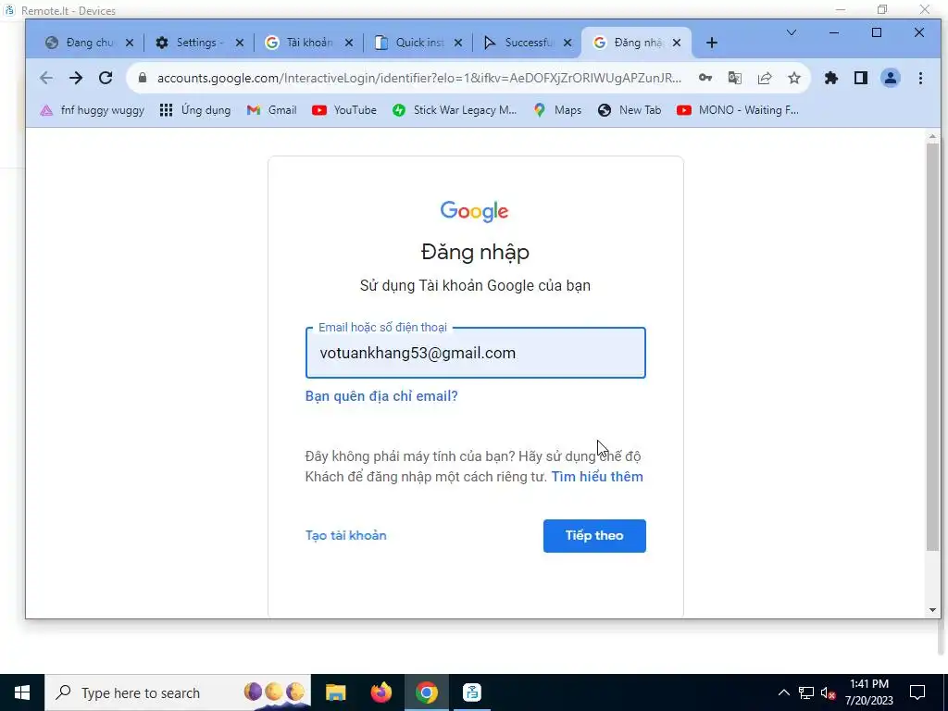Close the Tài khoản tab
This screenshot has width=948, height=711.
349,43
